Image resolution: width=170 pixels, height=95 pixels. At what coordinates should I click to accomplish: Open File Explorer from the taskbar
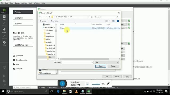(64, 91)
